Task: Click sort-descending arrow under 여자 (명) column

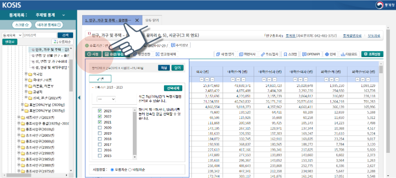Action: click(x=207, y=80)
